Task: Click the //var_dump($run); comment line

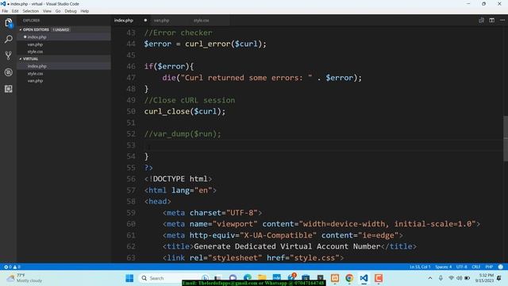Action: (183, 134)
